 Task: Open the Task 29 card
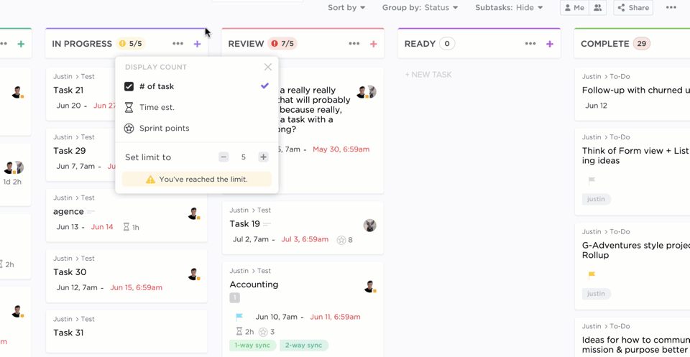coord(70,151)
